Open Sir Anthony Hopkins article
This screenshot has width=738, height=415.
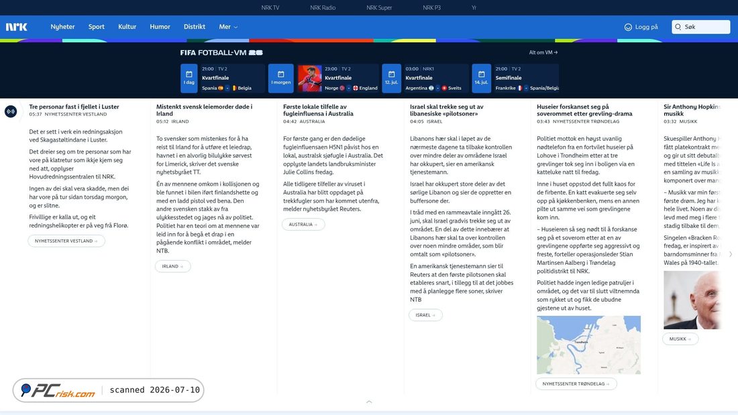click(692, 110)
